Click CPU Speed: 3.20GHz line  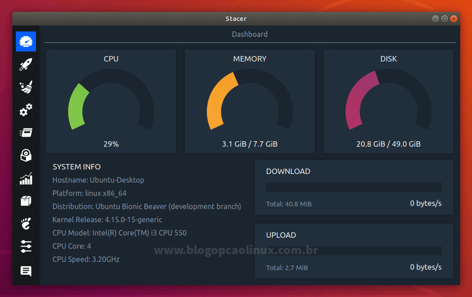tap(86, 259)
